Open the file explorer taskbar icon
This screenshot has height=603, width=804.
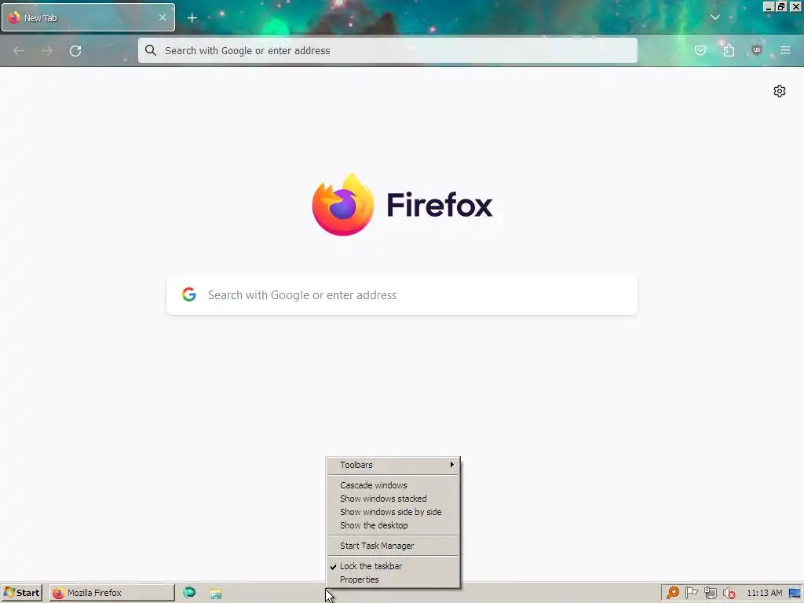click(216, 593)
